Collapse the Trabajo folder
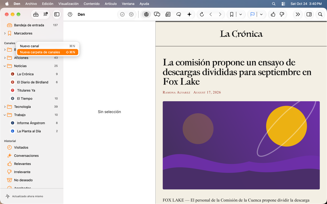The image size is (327, 204). click(x=5, y=115)
